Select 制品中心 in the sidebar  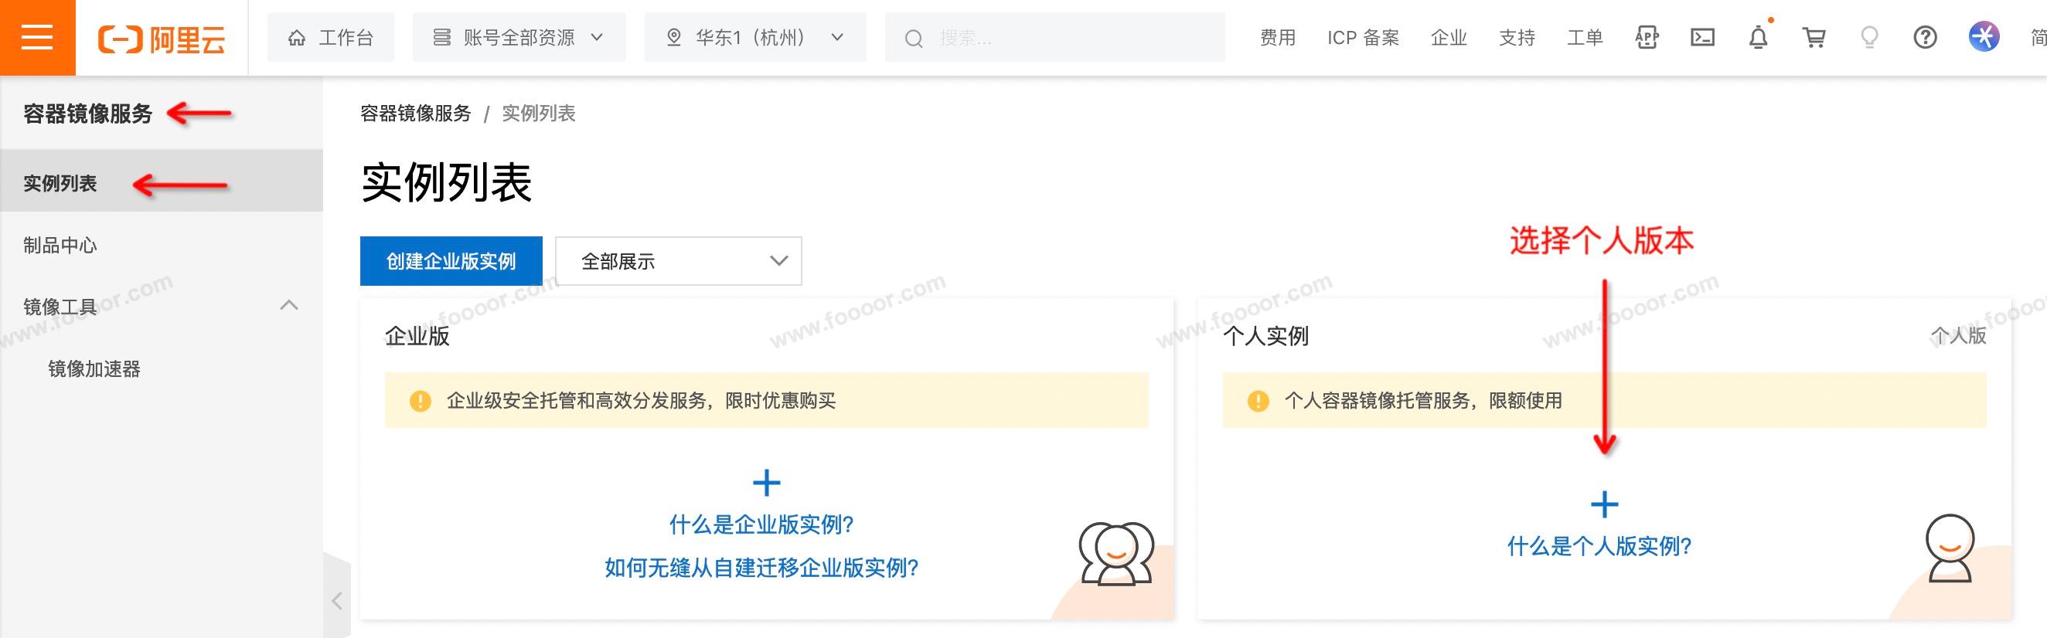click(x=60, y=245)
